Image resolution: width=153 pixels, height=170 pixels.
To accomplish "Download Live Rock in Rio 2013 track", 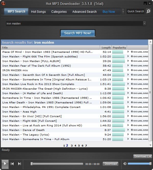I will (x=139, y=84).
